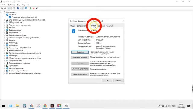The height and width of the screenshot is (109, 193).
Task: Click the Батареи category icon
Action: click(x=7, y=28)
